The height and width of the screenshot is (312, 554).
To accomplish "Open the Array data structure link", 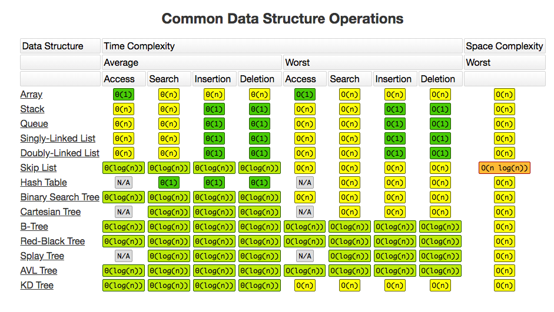I will [31, 94].
